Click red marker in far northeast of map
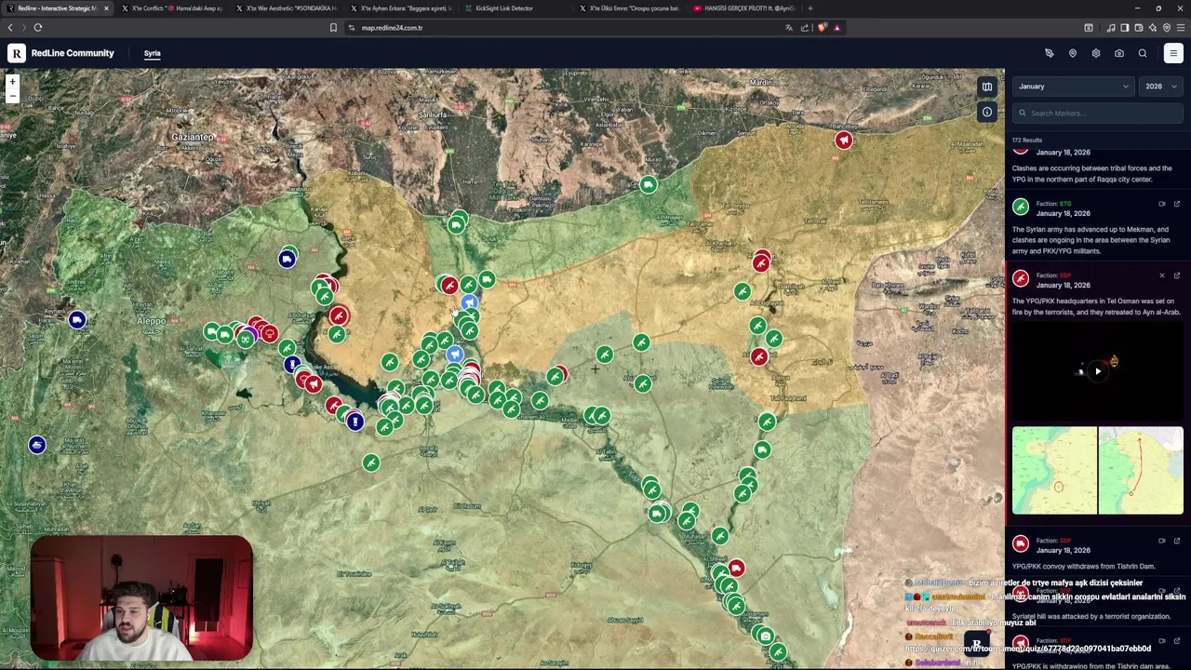 pyautogui.click(x=843, y=141)
